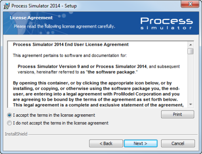Cancel the installation

(178, 144)
